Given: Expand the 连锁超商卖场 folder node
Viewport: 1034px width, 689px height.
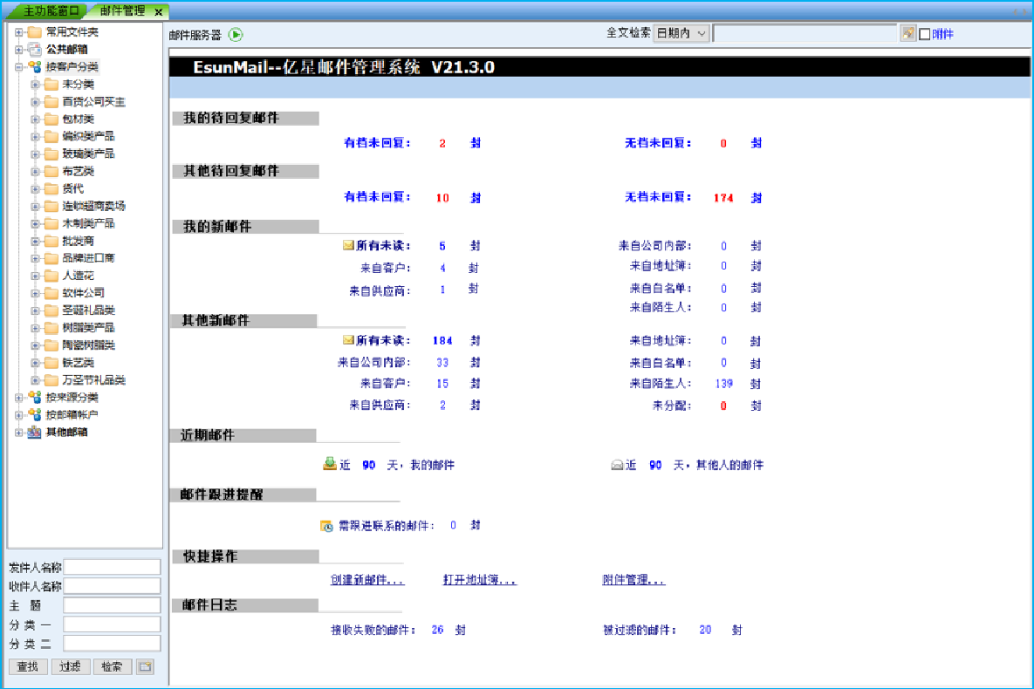Looking at the screenshot, I should (36, 207).
